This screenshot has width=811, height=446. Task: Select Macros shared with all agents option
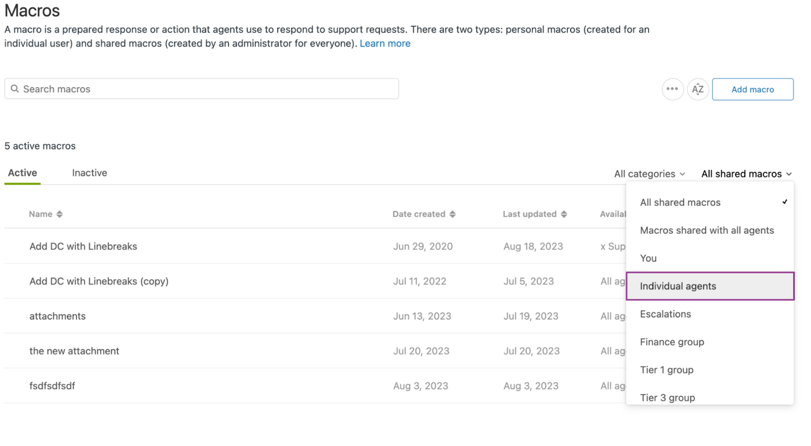point(707,230)
